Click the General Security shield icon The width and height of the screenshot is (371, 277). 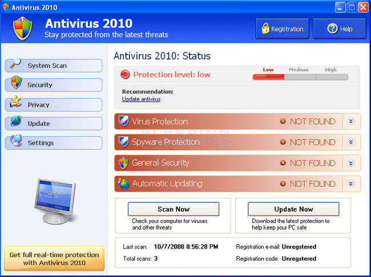click(123, 163)
